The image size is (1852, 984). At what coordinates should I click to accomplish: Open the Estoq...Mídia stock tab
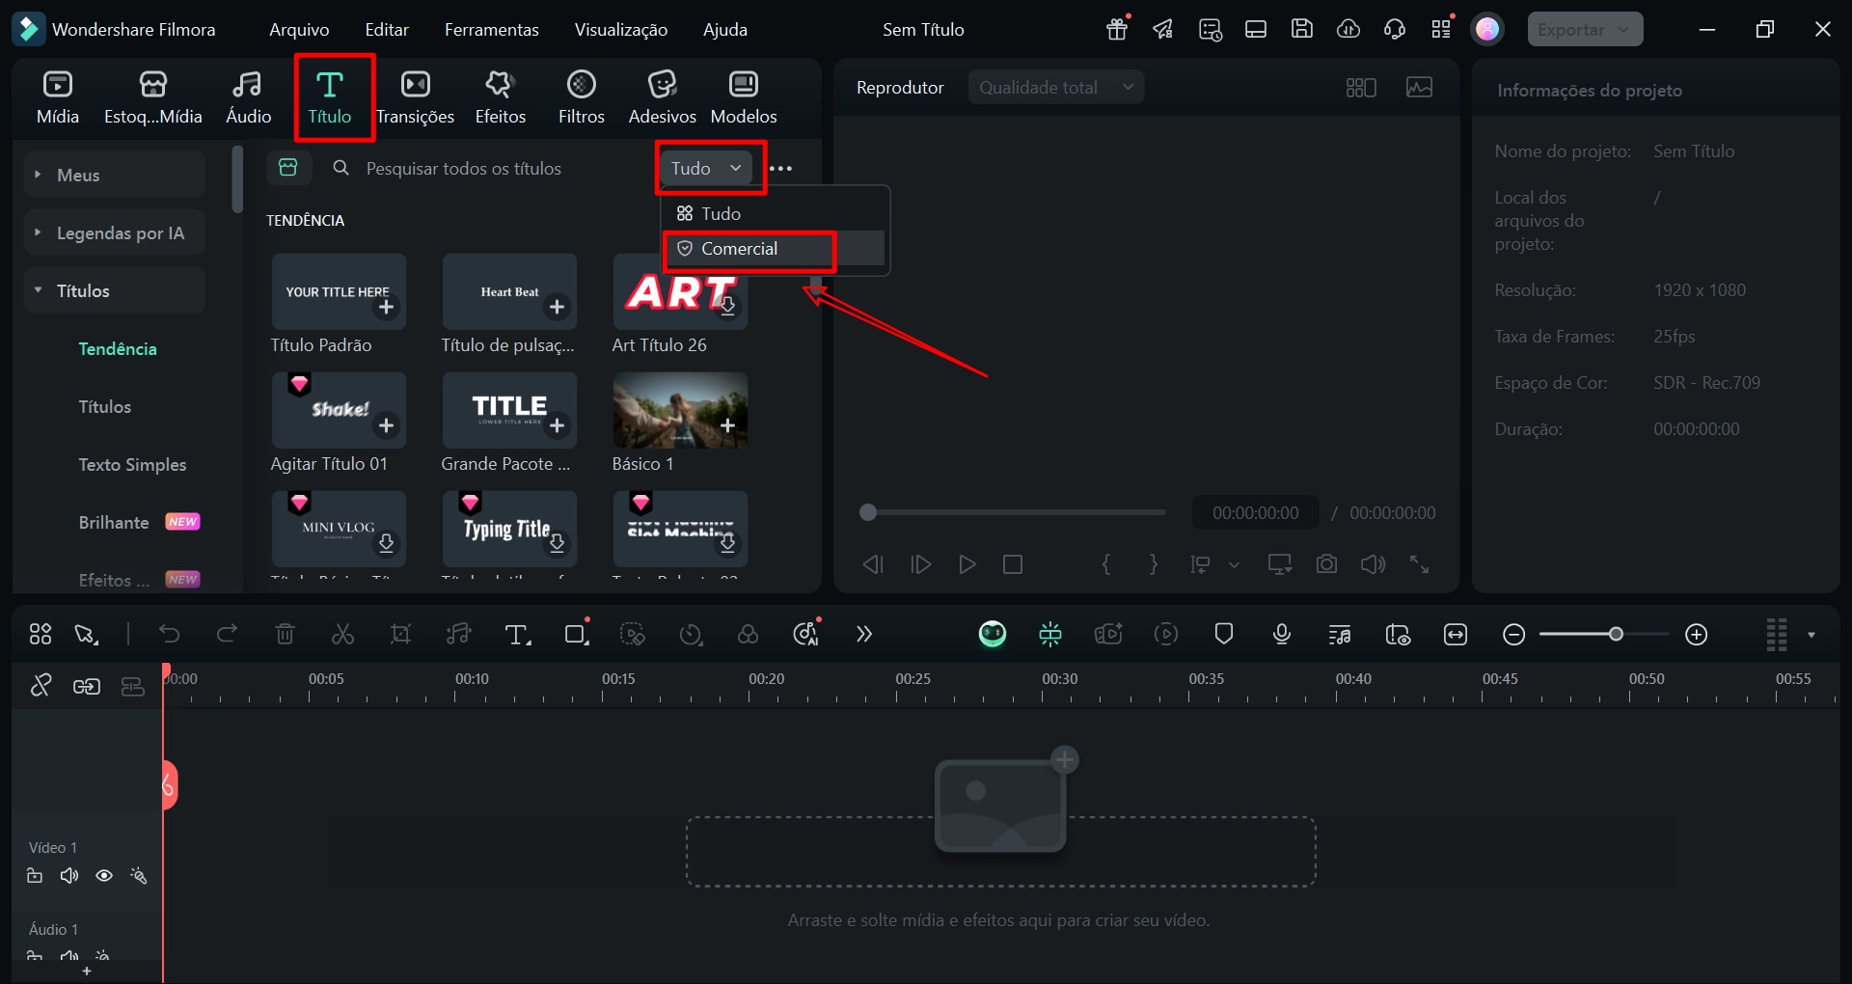point(153,97)
